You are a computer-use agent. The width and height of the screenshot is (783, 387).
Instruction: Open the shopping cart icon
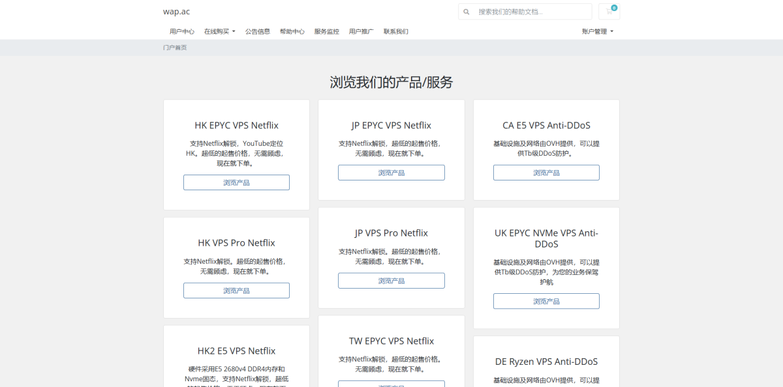(x=609, y=11)
